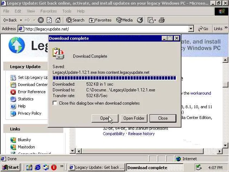Open the View menu

click(31, 11)
